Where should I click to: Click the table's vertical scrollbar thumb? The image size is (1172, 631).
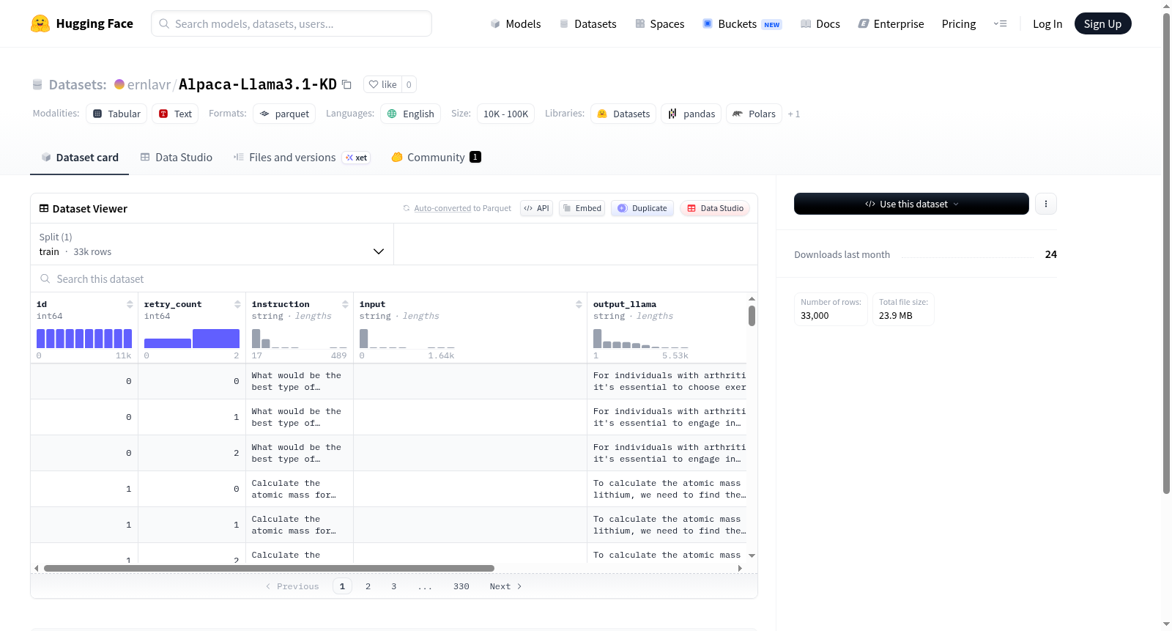(x=752, y=316)
